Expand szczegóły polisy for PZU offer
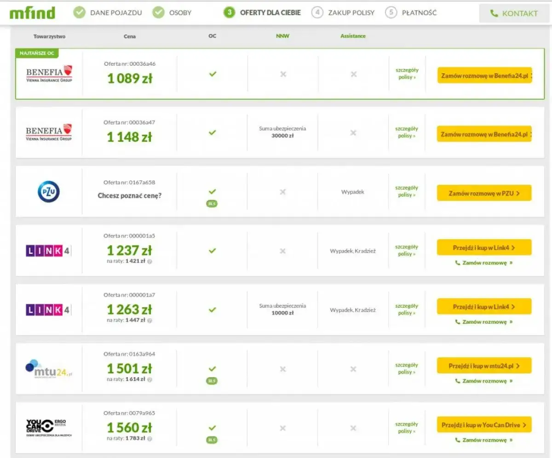This screenshot has width=552, height=458. tap(407, 191)
